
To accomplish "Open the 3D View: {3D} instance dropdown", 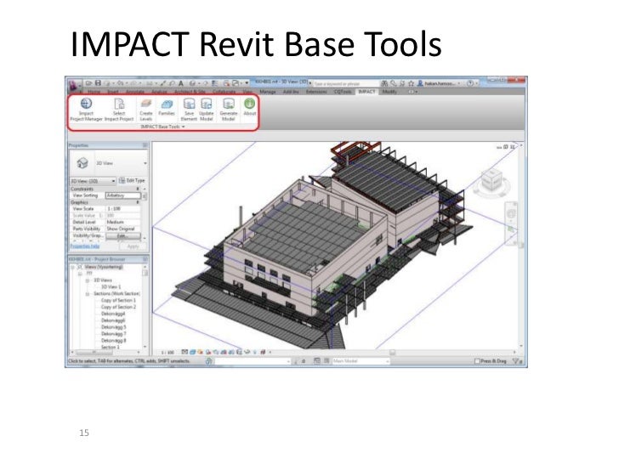I will [93, 181].
